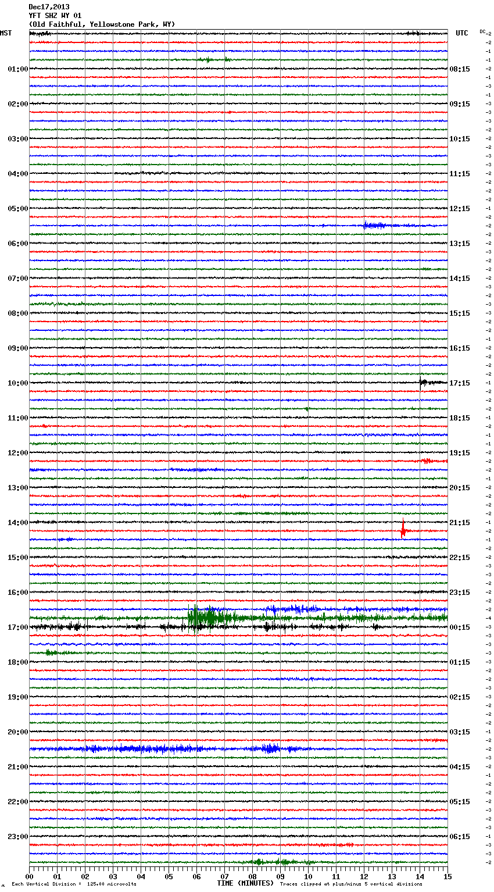Click the 17:00 MST time label
Screen dimensions: 494x892
(x=18, y=627)
